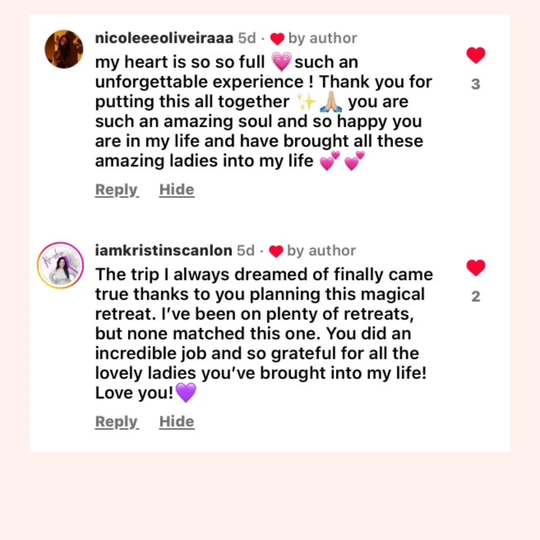Click the purple heart emoji after "Love you!"
Image resolution: width=540 pixels, height=540 pixels.
click(x=186, y=393)
